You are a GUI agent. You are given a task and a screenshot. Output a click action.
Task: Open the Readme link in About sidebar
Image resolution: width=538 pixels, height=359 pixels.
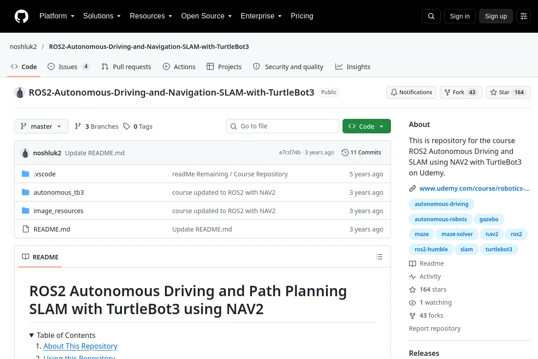pyautogui.click(x=426, y=263)
